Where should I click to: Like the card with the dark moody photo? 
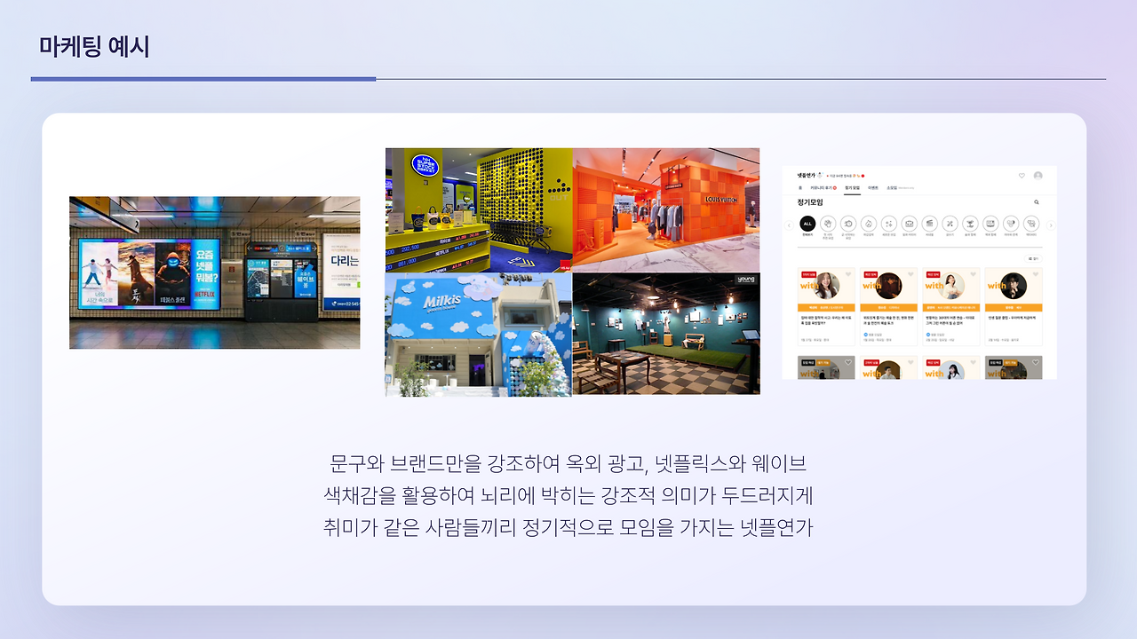tap(911, 274)
